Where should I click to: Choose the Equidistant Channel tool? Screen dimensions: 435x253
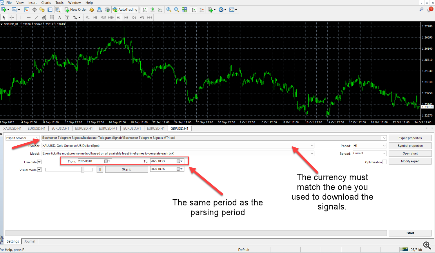44,17
